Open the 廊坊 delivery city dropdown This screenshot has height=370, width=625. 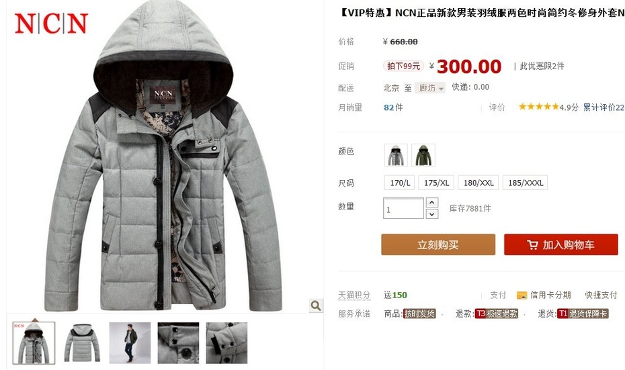coord(430,88)
